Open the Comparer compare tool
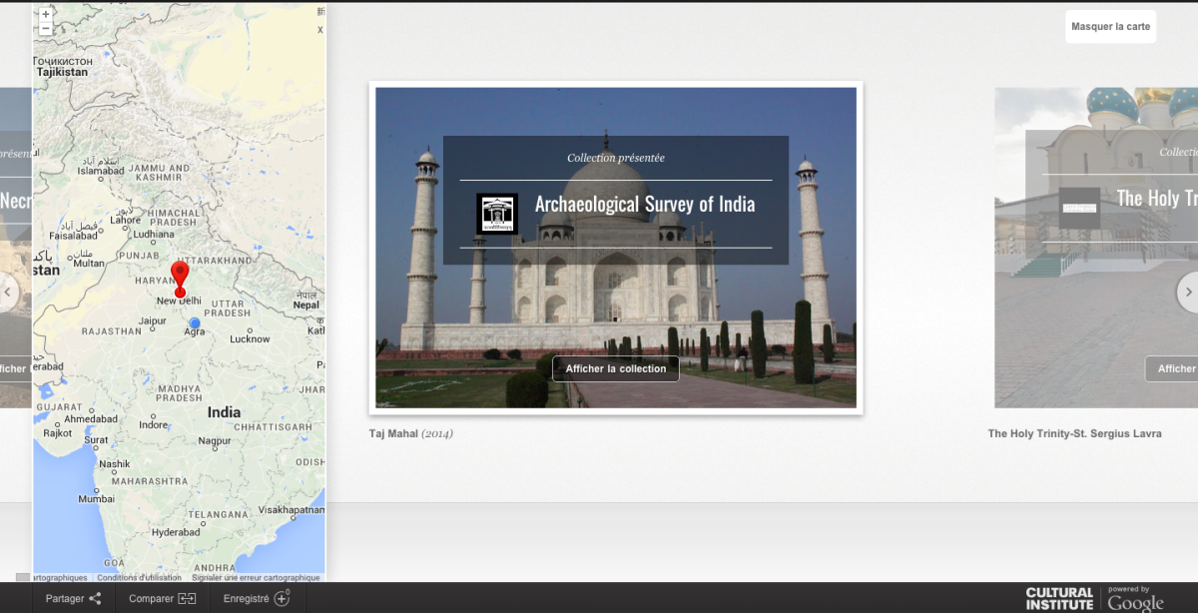The width and height of the screenshot is (1198, 613). coord(163,598)
